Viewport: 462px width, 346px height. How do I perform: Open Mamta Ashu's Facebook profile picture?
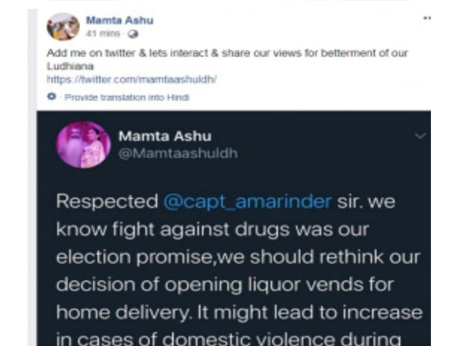63,27
